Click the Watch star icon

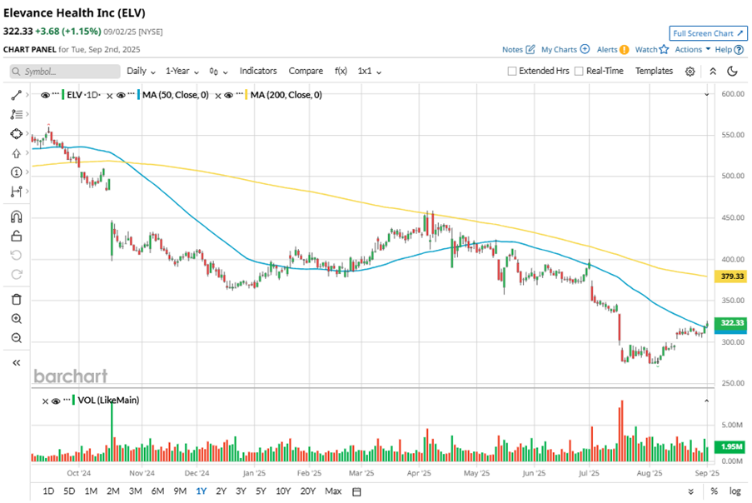pyautogui.click(x=664, y=49)
